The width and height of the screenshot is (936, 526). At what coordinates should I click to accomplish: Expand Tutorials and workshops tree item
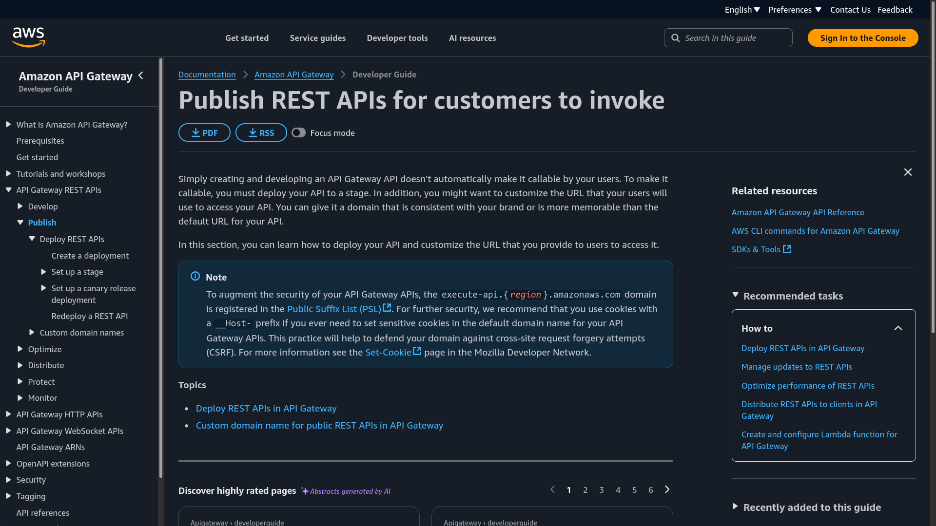[8, 174]
